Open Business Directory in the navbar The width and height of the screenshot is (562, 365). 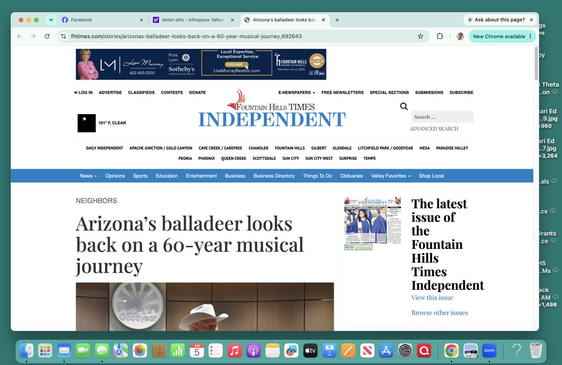pyautogui.click(x=274, y=176)
